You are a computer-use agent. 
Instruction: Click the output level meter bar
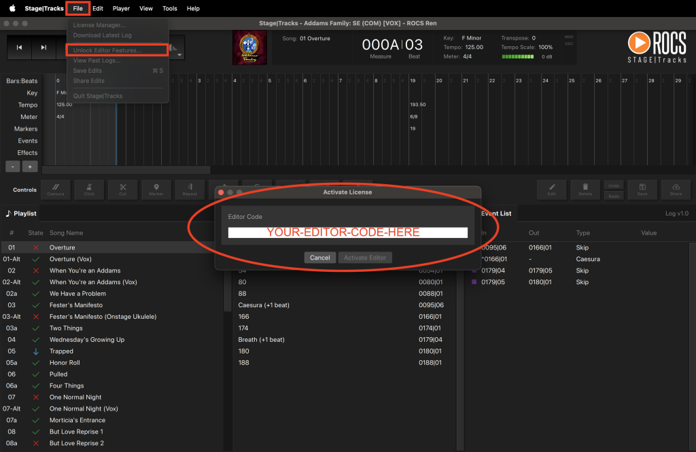pyautogui.click(x=517, y=57)
